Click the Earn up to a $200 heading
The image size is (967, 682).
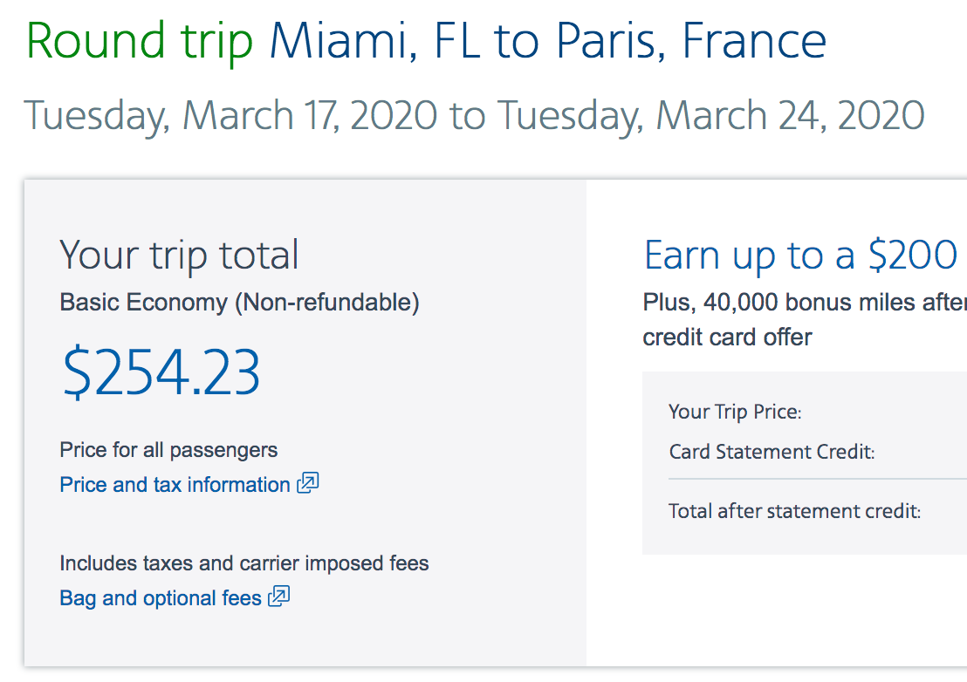pyautogui.click(x=801, y=255)
